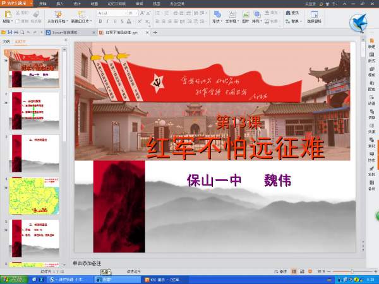Increase font size with larger A icon
Screen dimensions: 379x284
[142, 13]
